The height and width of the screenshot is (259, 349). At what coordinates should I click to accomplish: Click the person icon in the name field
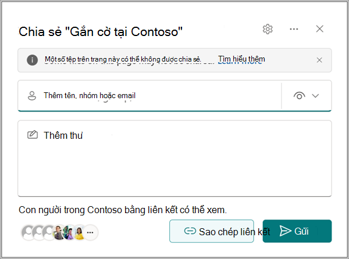(x=32, y=96)
